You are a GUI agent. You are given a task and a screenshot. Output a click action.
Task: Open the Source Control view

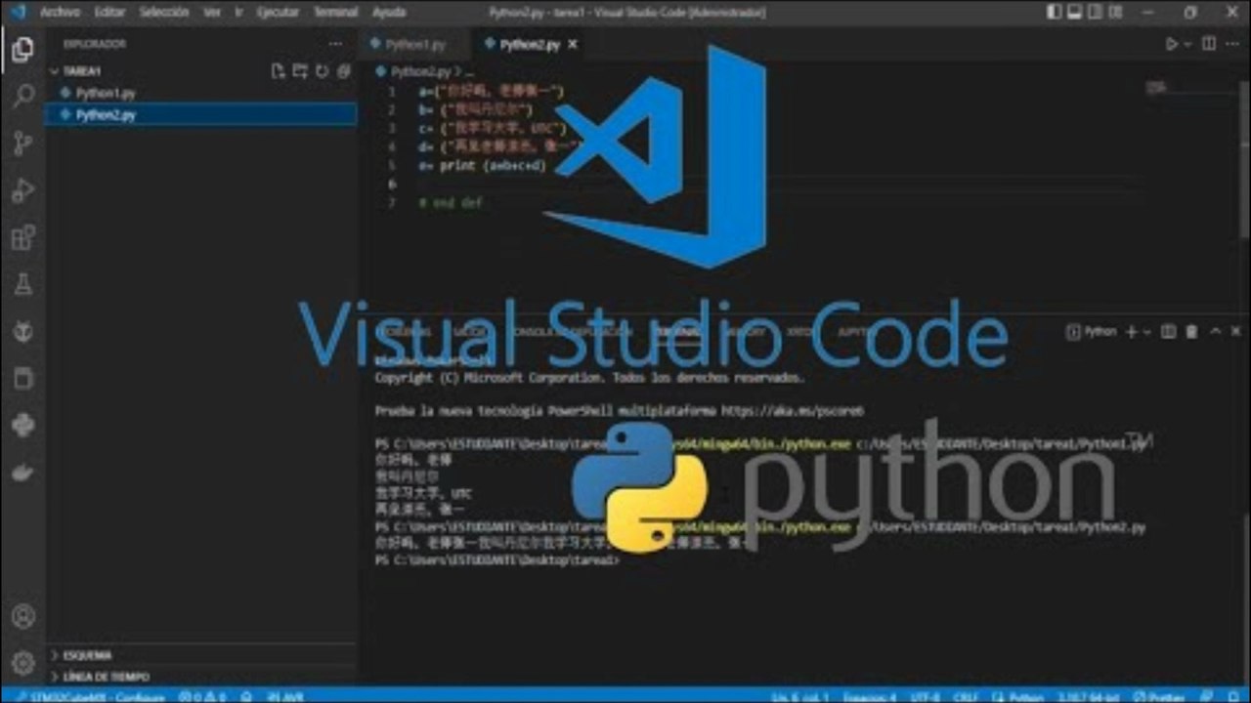(x=22, y=144)
